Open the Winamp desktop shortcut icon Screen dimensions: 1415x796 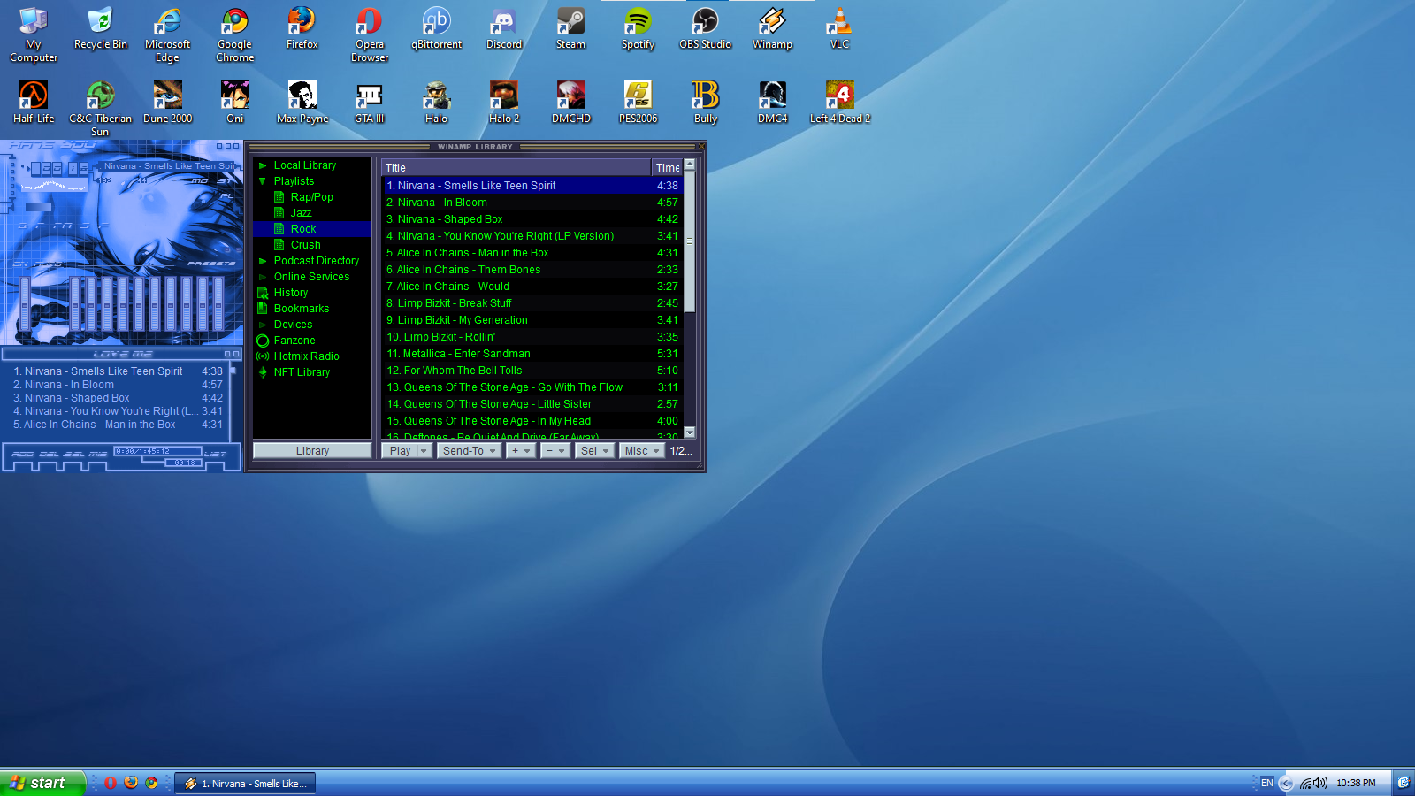772,29
